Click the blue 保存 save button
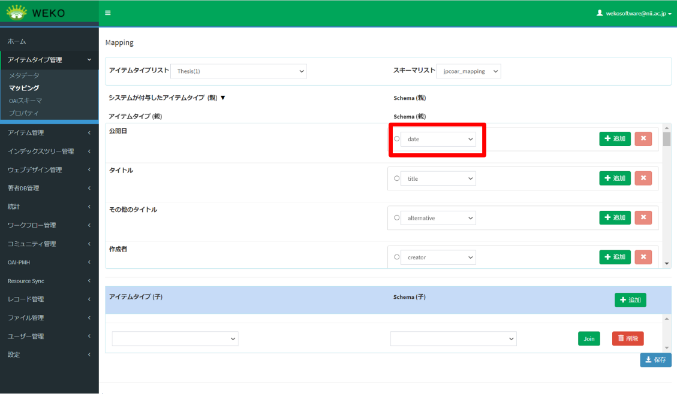This screenshot has width=677, height=394. click(x=655, y=360)
